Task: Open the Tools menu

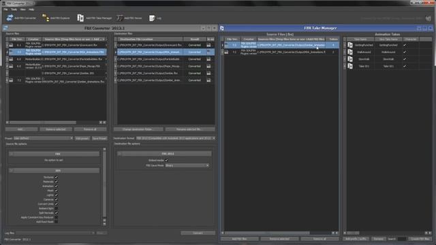Action: tap(14, 10)
